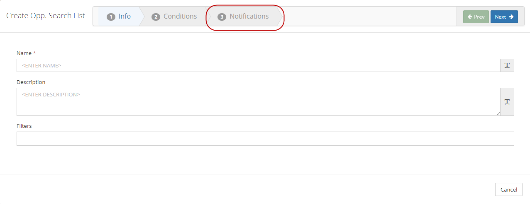Click the left arrow icon on Prev
The image size is (530, 204).
point(470,17)
